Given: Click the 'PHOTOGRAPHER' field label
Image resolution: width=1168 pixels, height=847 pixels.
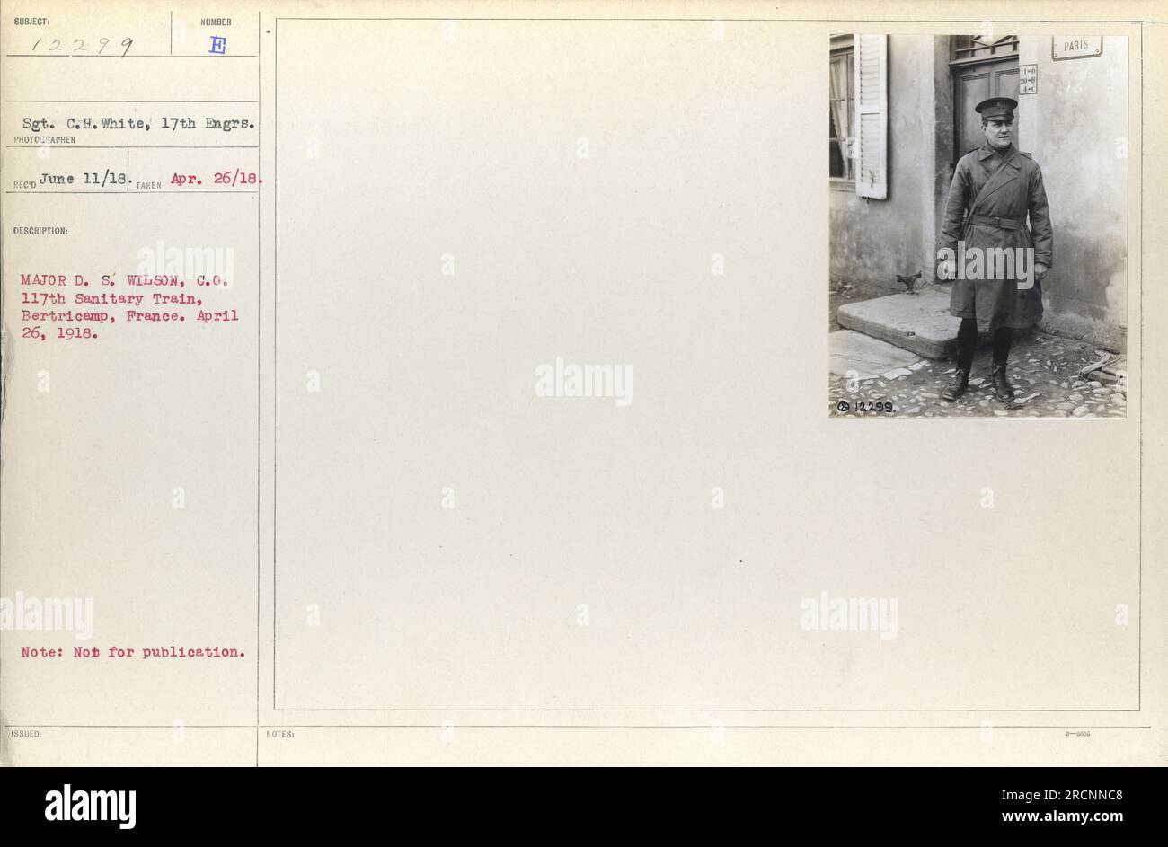Looking at the screenshot, I should tap(45, 140).
